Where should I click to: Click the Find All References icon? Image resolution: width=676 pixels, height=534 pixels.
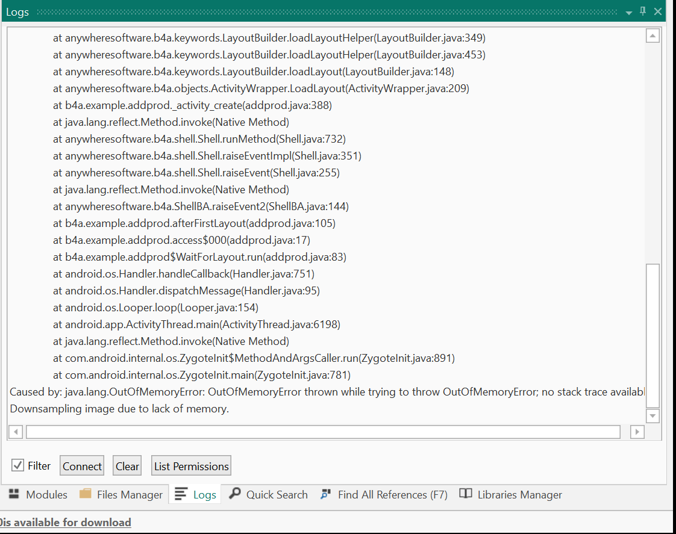[x=326, y=494]
